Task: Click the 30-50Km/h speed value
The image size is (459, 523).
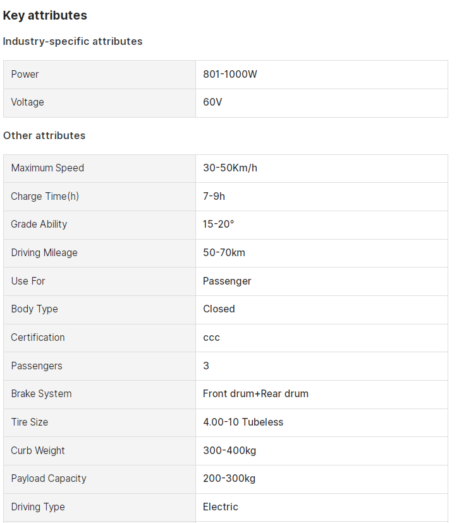Action: pyautogui.click(x=230, y=168)
